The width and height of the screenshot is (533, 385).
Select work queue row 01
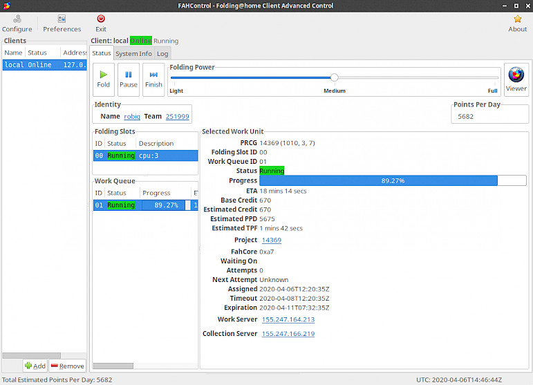click(145, 205)
